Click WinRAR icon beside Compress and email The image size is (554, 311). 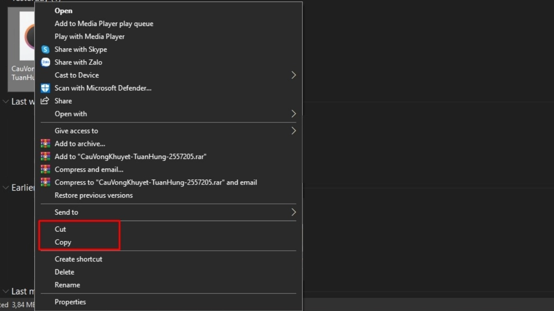(x=45, y=169)
